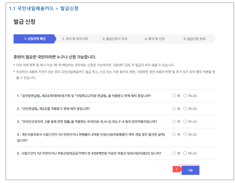
Task: Choose '아니오' for question 2 군인연금법
Action: click(185, 109)
